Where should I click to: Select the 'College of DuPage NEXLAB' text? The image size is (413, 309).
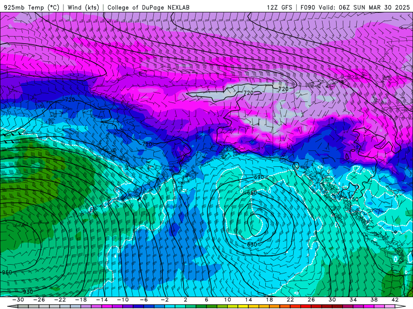[x=149, y=7]
